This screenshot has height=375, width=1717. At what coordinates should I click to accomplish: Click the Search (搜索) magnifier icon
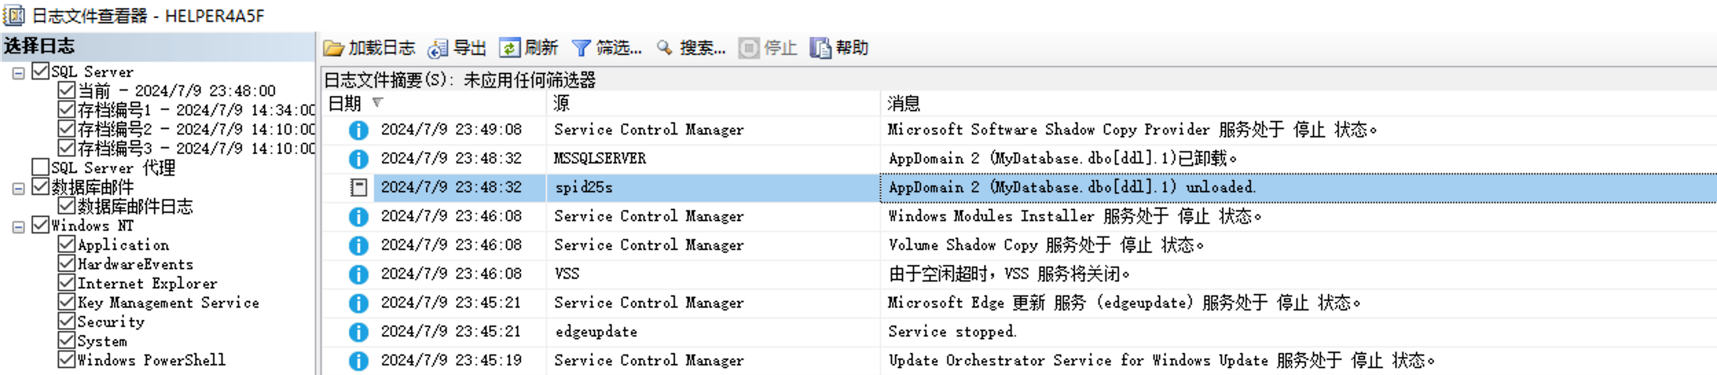pyautogui.click(x=664, y=48)
